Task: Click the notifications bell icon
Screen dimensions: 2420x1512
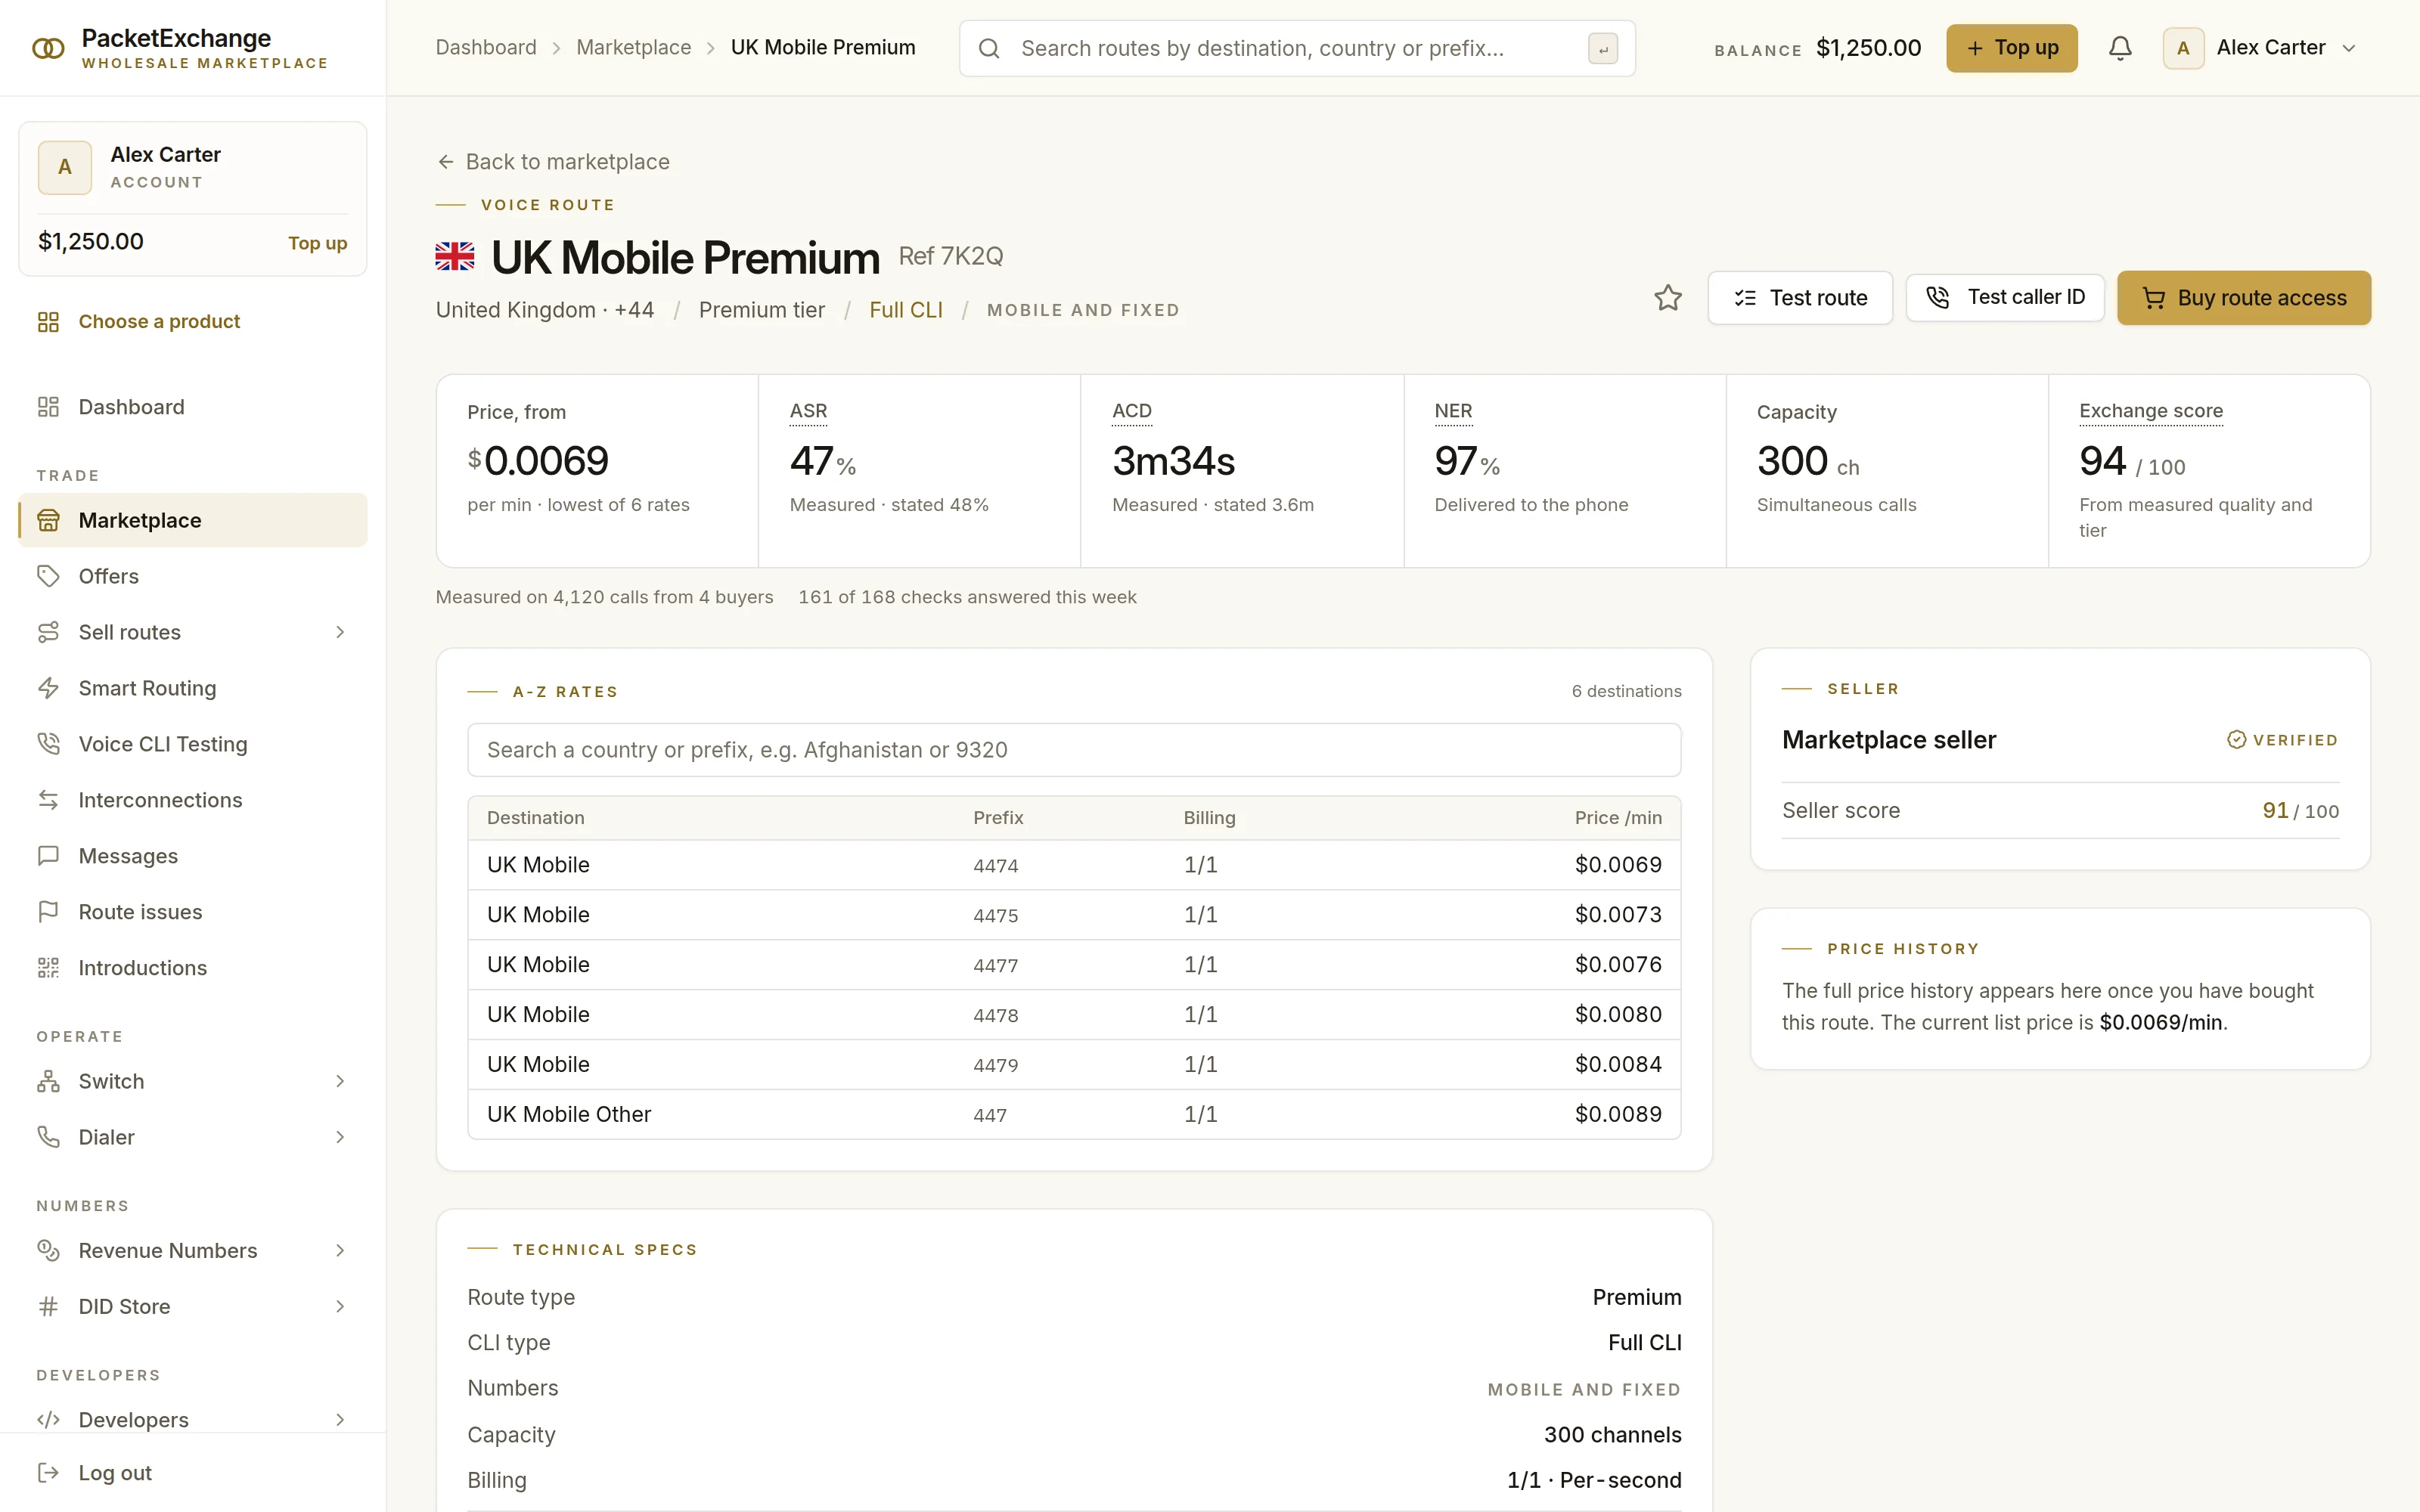Action: 2120,48
